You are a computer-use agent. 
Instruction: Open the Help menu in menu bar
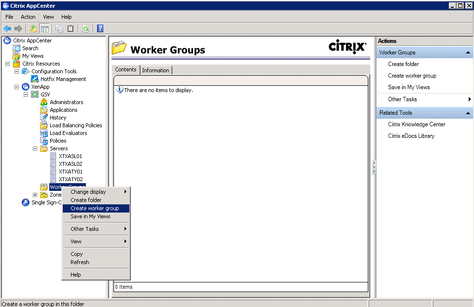(67, 17)
